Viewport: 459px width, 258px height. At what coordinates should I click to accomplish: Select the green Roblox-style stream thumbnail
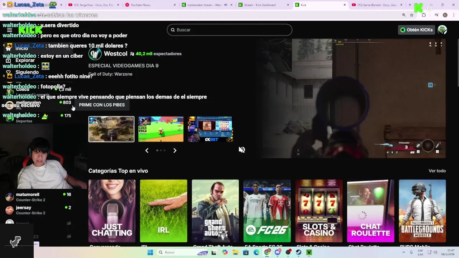[161, 129]
